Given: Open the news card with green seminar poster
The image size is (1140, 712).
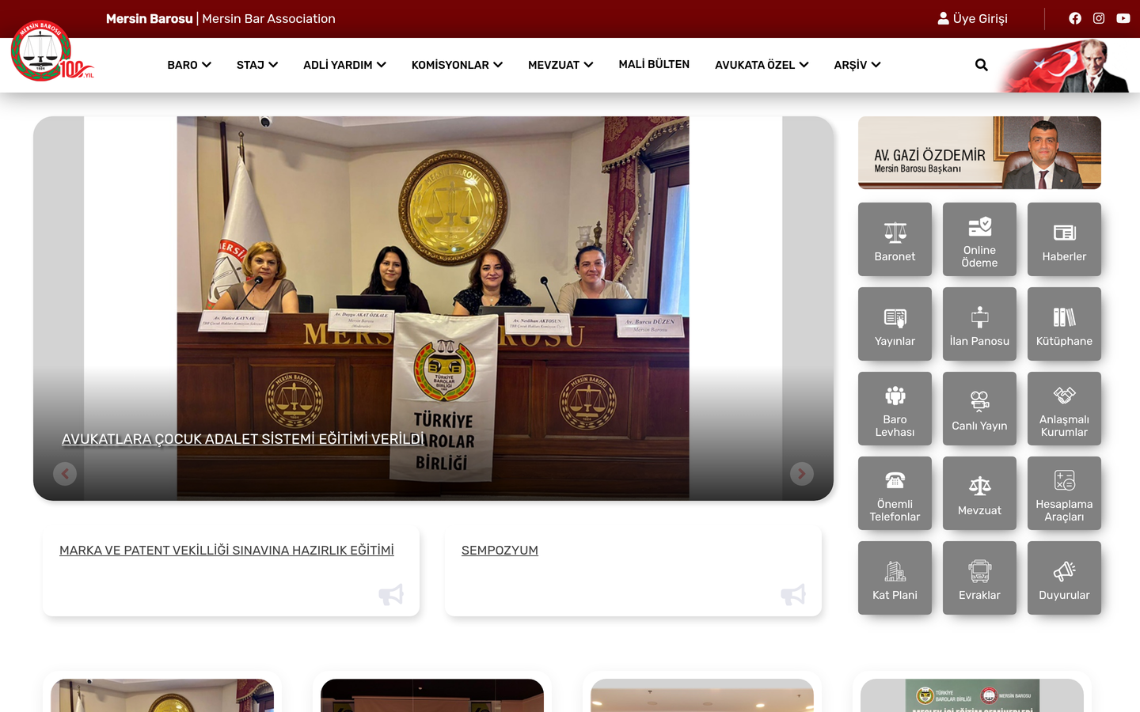Looking at the screenshot, I should click(972, 695).
